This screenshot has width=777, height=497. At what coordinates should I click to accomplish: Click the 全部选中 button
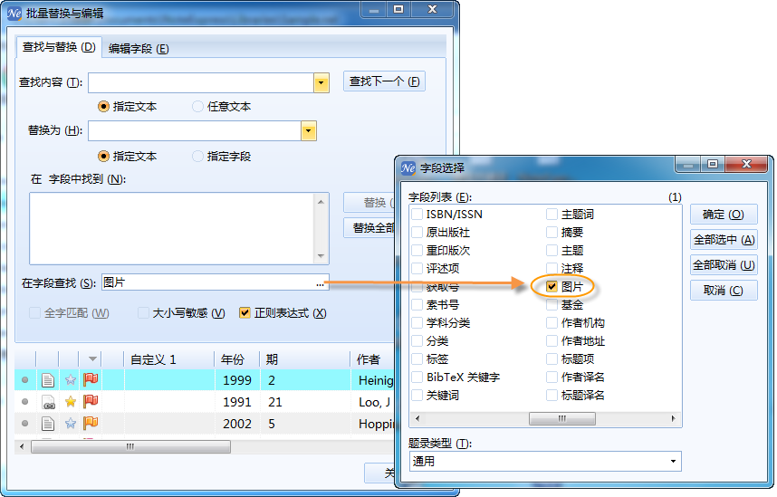pyautogui.click(x=724, y=240)
